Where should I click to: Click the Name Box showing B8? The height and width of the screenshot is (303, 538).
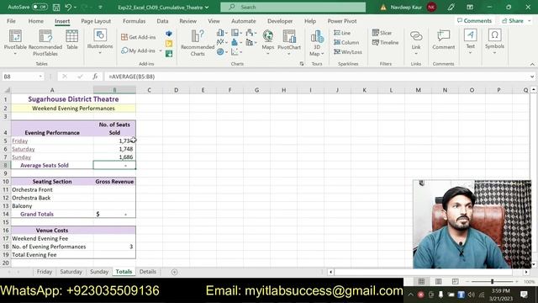[x=23, y=77]
